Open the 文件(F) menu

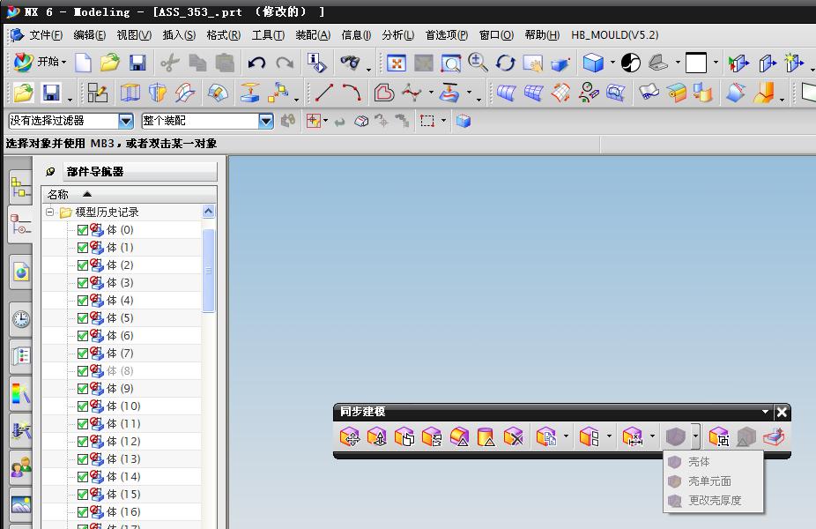pyautogui.click(x=46, y=35)
